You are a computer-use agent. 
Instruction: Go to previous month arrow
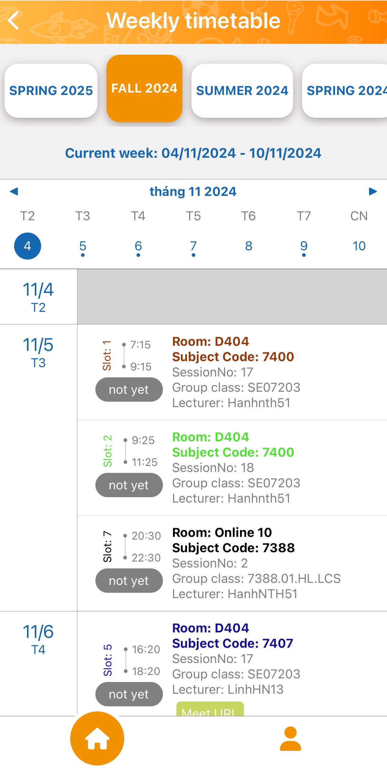pyautogui.click(x=14, y=191)
